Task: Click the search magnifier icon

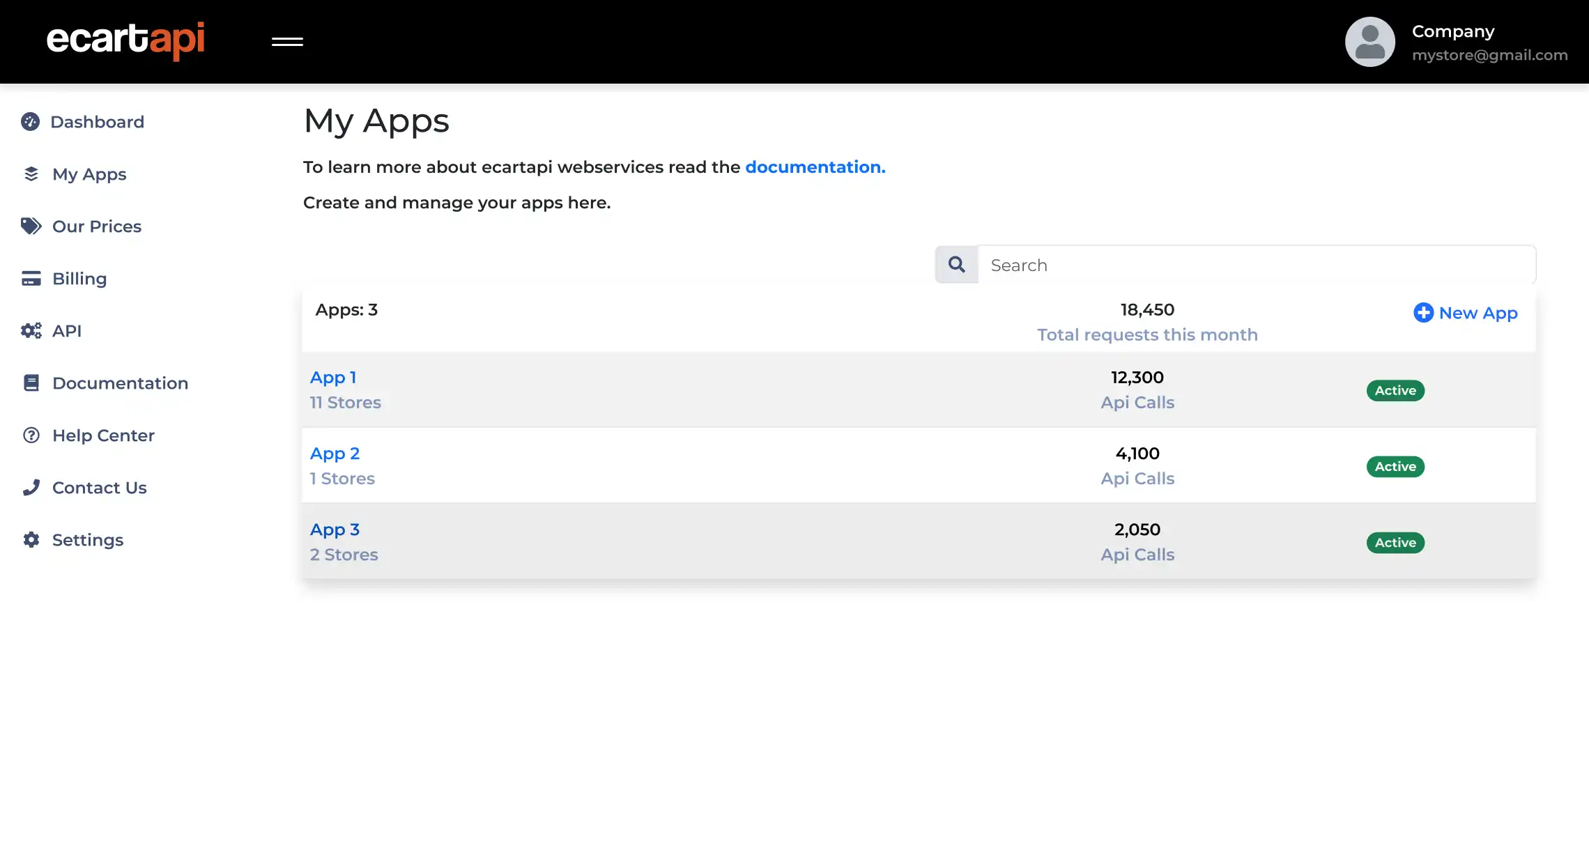Action: coord(956,265)
